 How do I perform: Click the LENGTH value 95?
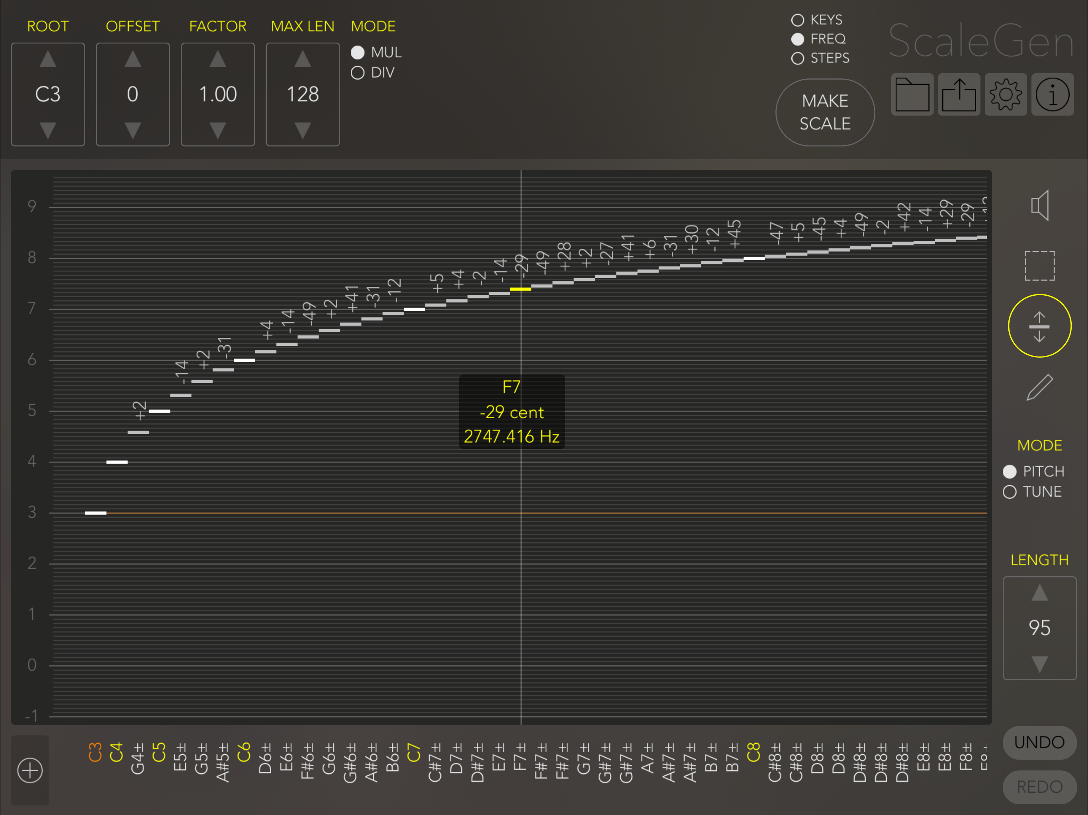(1039, 628)
